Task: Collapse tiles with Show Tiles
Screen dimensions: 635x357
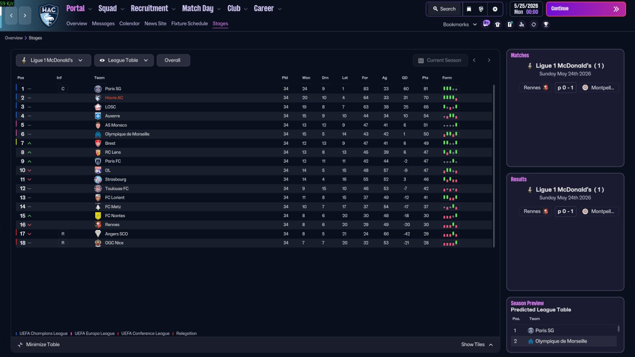Action: click(477, 345)
